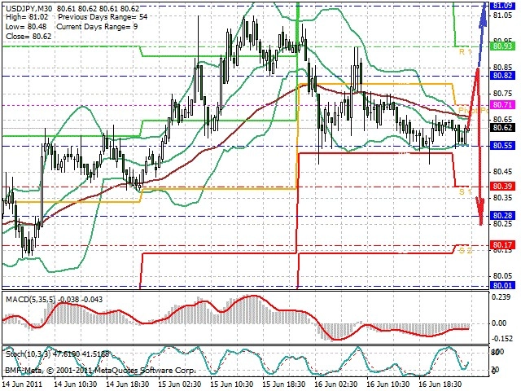Click the green 80.93 price label
The width and height of the screenshot is (521, 391).
point(502,46)
